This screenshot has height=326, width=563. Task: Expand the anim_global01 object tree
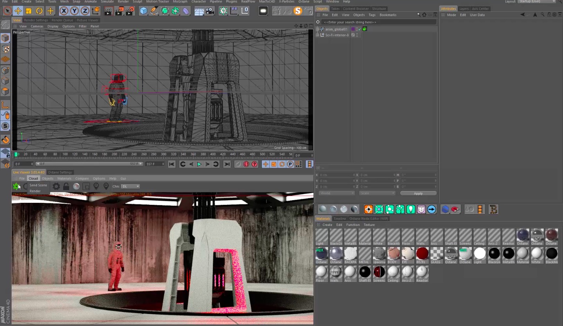(317, 29)
